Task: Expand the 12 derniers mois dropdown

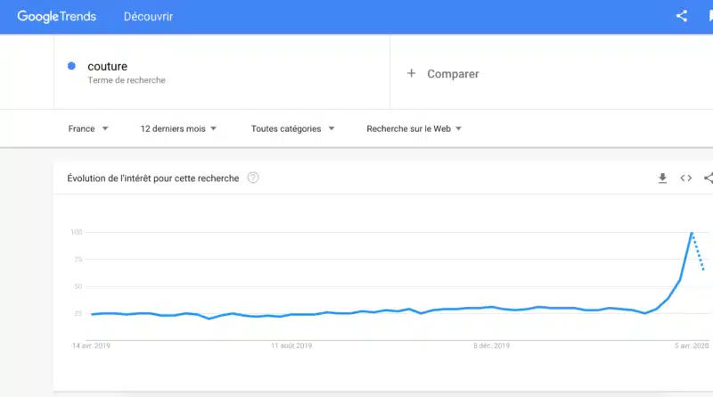Action: 178,128
